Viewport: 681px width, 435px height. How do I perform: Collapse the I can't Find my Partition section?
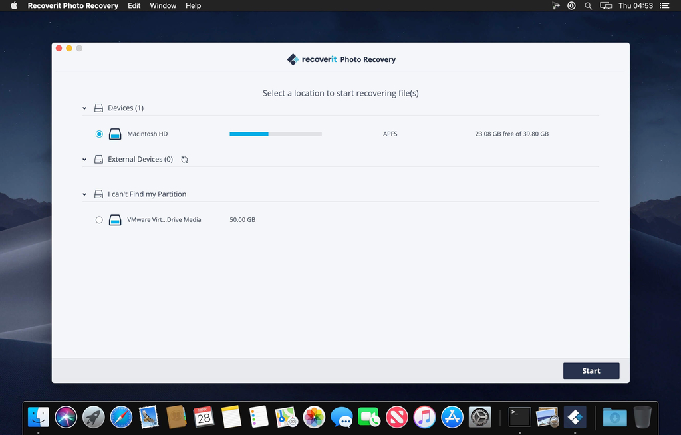click(x=84, y=194)
